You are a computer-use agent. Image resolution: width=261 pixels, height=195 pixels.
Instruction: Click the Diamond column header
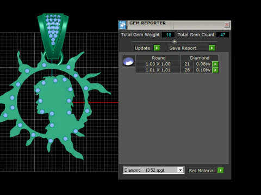pyautogui.click(x=200, y=58)
